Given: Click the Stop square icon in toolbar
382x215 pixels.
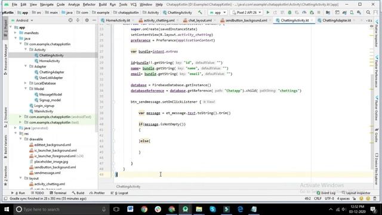Looking at the screenshot, I should pyautogui.click(x=319, y=13).
